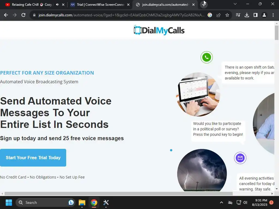The width and height of the screenshot is (279, 209).
Task: Reload the DialMyCalls page
Action: click(23, 15)
